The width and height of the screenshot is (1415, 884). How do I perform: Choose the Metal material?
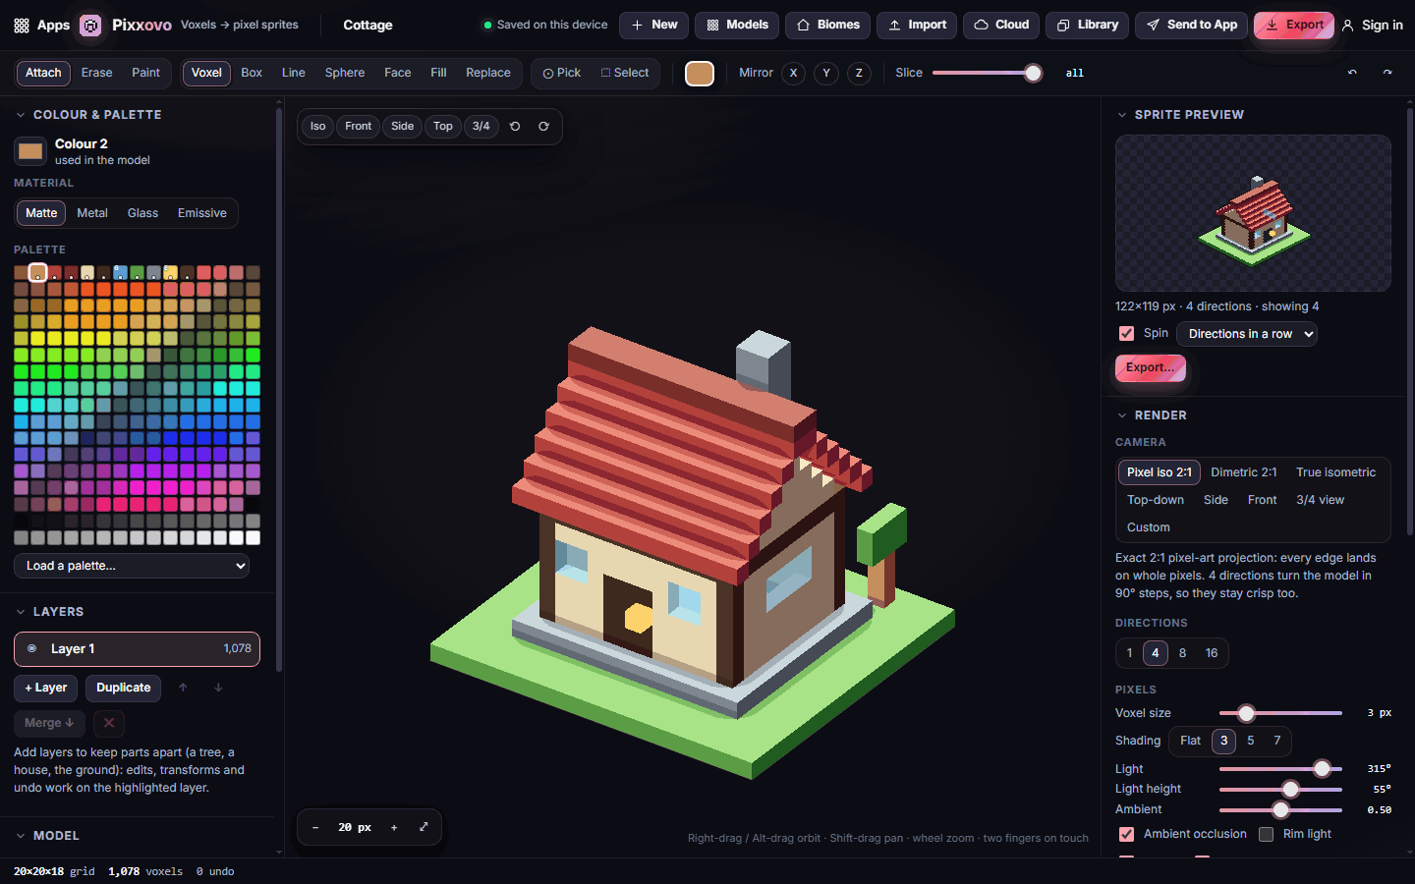pyautogui.click(x=92, y=213)
